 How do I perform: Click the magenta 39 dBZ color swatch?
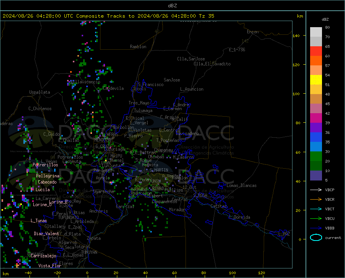pyautogui.click(x=316, y=118)
